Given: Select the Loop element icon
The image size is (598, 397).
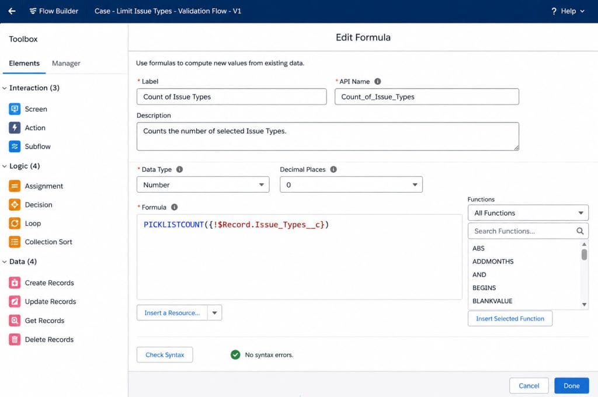Looking at the screenshot, I should (x=15, y=224).
